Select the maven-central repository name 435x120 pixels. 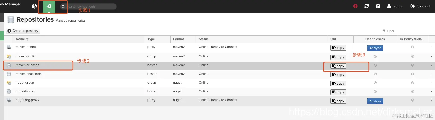click(26, 47)
